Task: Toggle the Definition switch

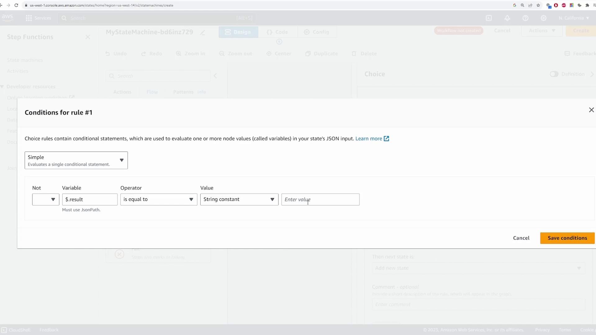Action: tap(554, 74)
